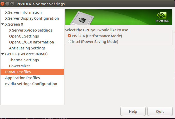
Task: Open Antialiasing Settings
Action: tap(27, 48)
